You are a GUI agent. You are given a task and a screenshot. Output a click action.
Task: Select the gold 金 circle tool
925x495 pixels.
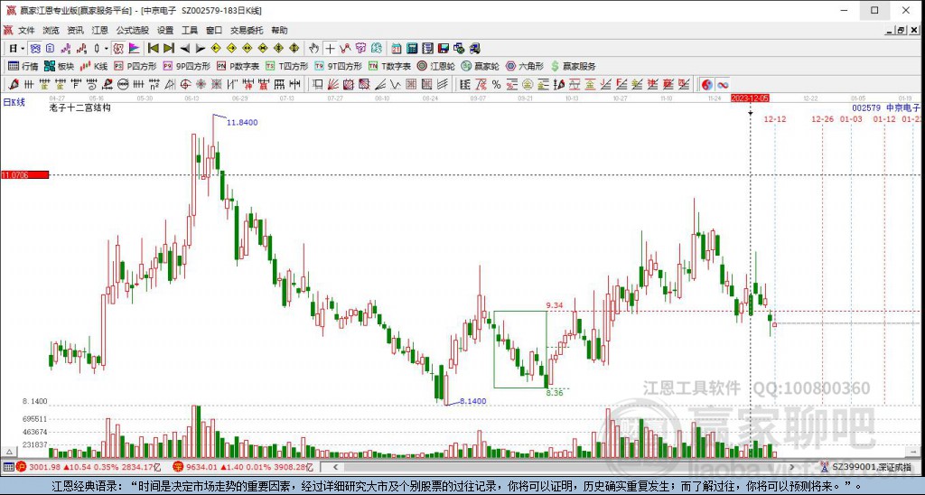point(528,84)
